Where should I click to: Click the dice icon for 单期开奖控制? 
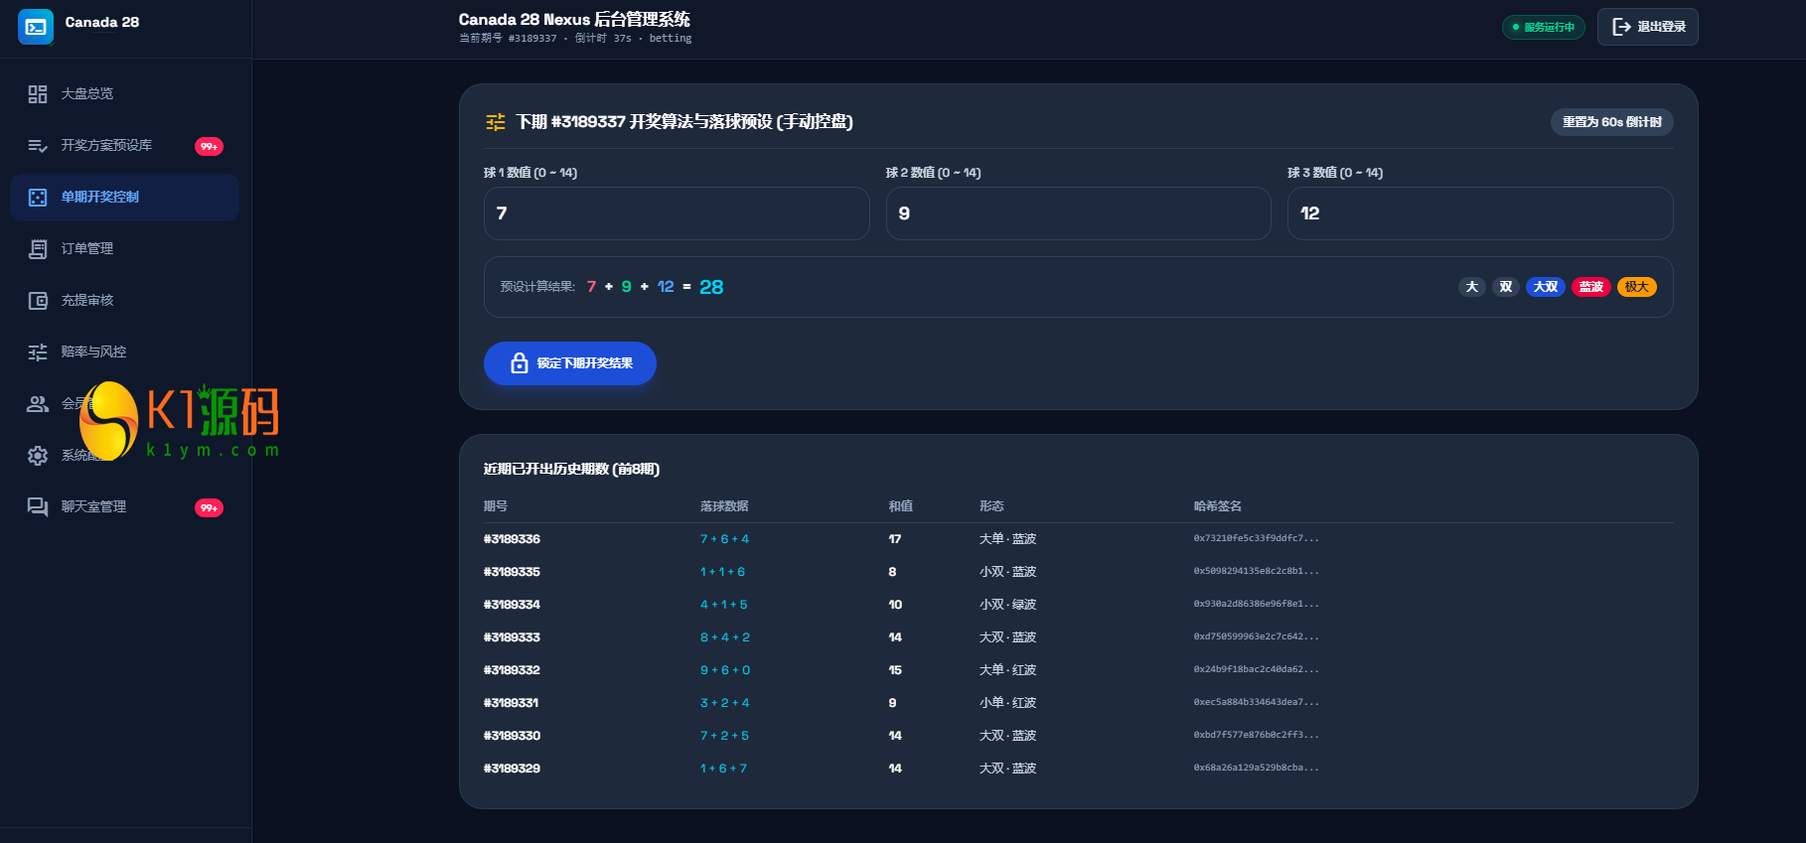[x=38, y=198]
